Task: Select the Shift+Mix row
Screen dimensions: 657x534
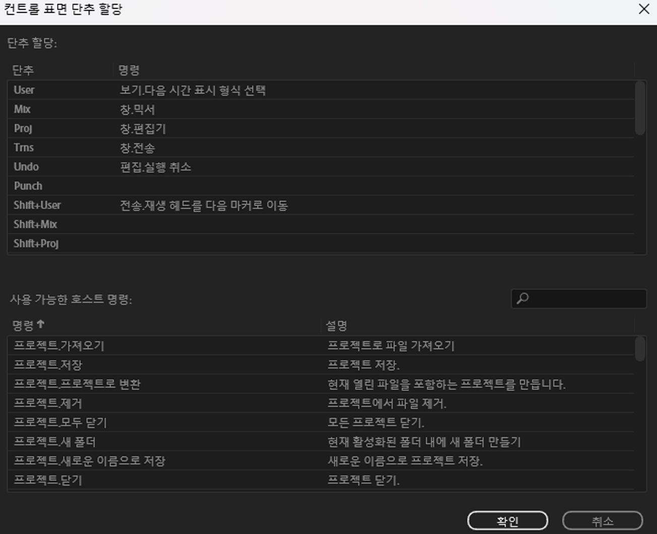Action: (321, 224)
